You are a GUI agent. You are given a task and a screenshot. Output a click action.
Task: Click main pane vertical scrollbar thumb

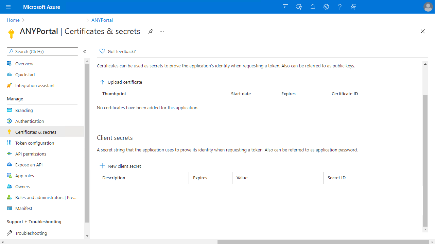click(425, 161)
